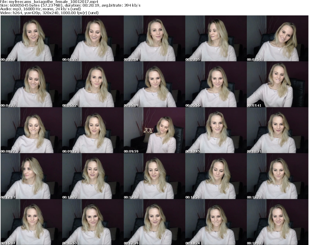
Task: Click the file name text ending in .mp4
Action: click(x=53, y=2)
